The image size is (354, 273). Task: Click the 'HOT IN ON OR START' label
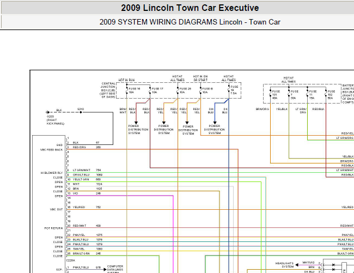pyautogui.click(x=200, y=78)
